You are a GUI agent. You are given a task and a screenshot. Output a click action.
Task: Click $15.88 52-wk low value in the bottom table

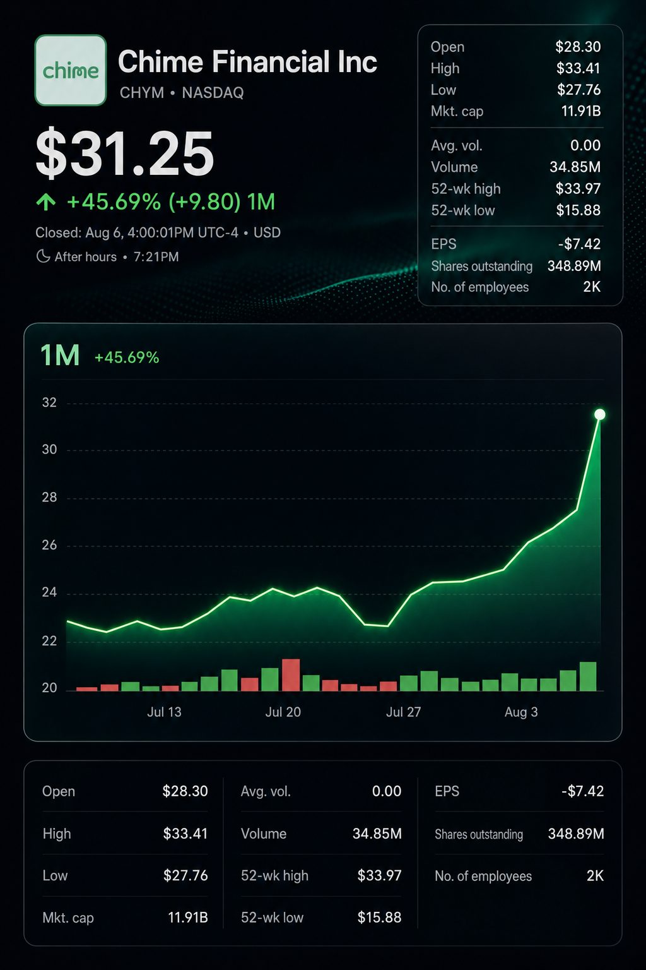pos(379,918)
